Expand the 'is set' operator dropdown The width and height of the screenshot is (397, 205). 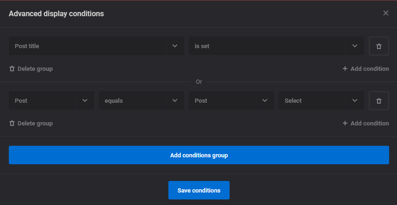click(x=276, y=46)
